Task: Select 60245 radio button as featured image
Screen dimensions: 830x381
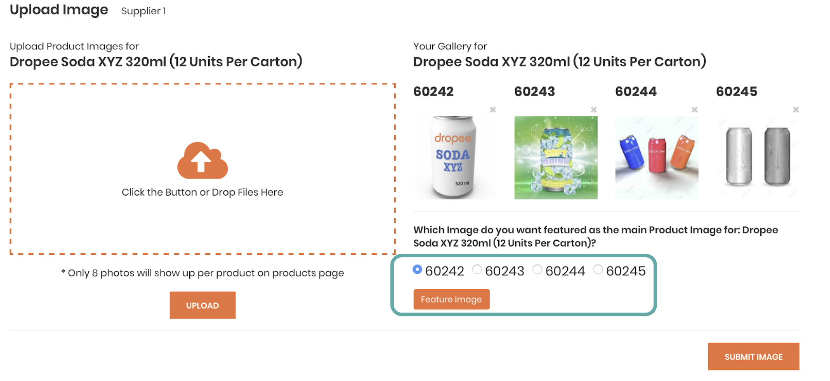Action: tap(598, 269)
